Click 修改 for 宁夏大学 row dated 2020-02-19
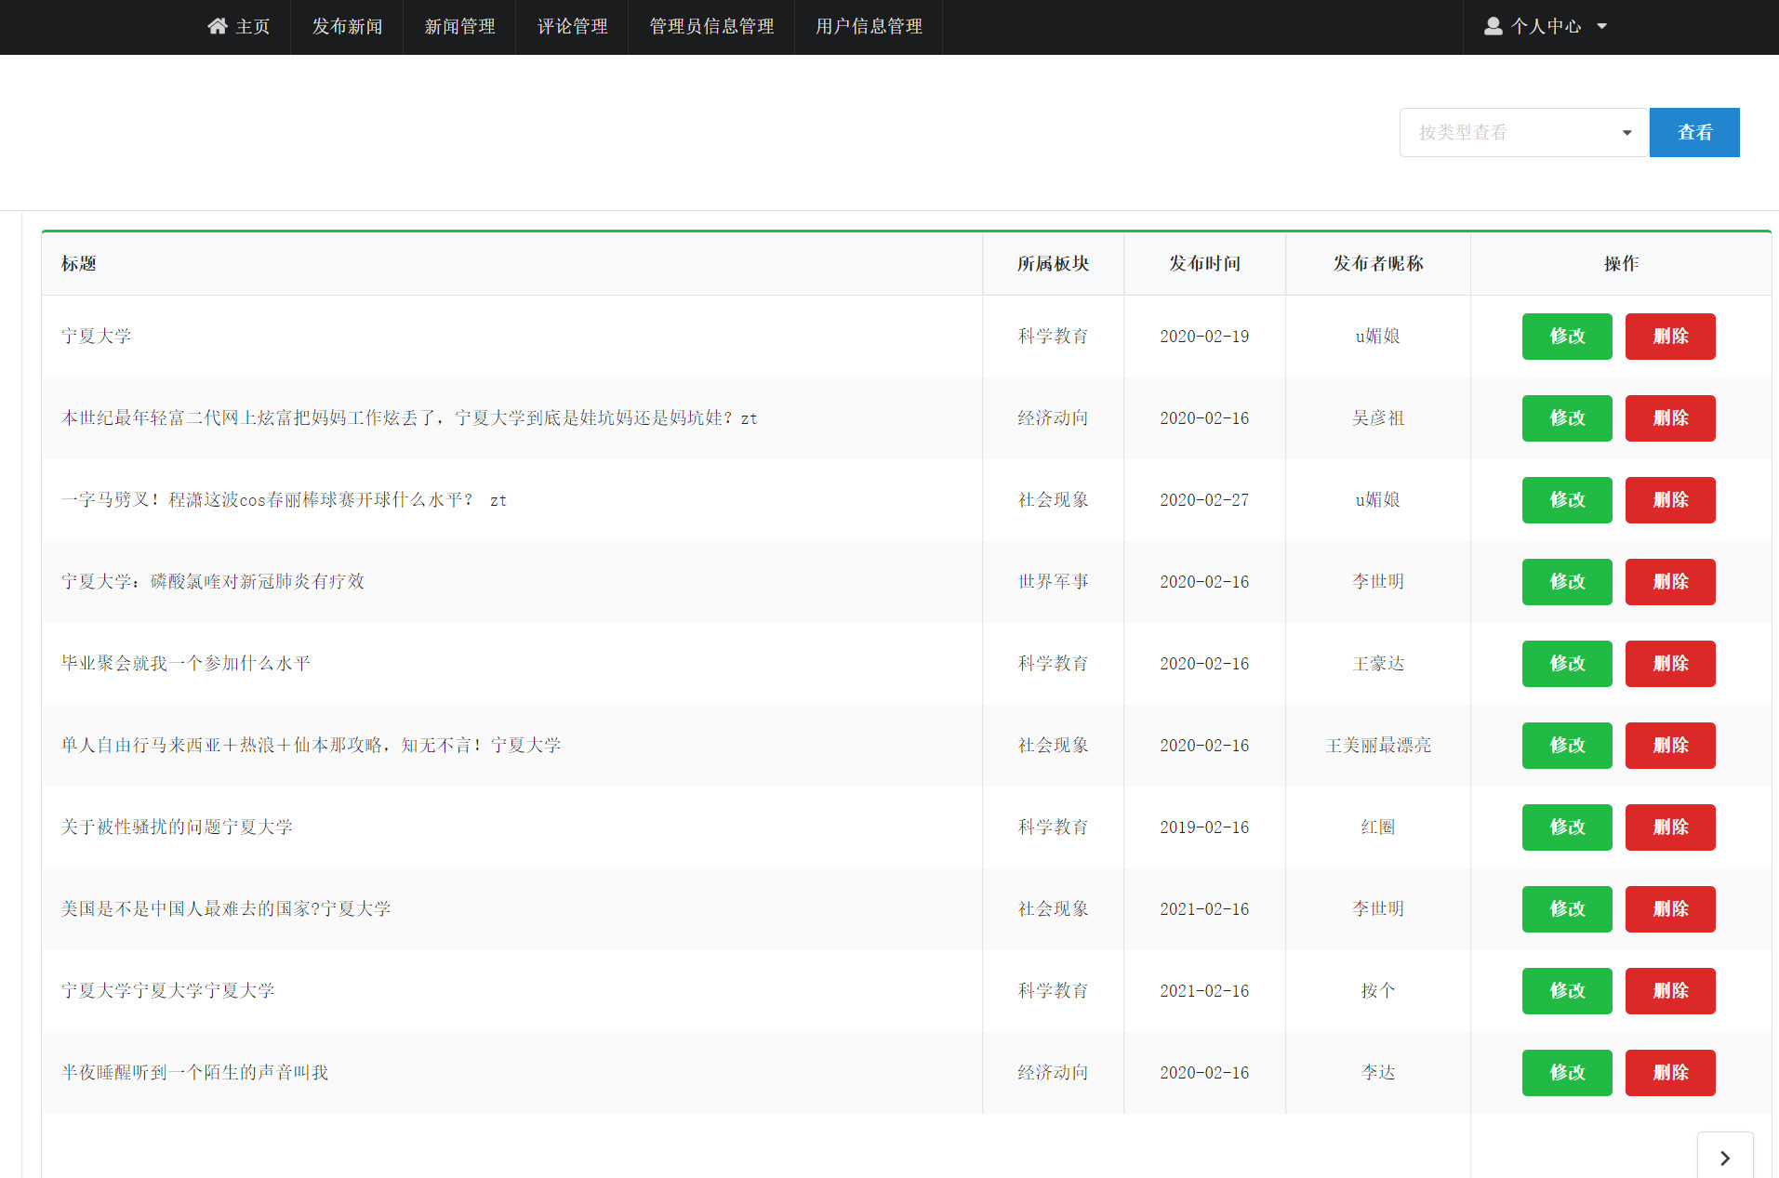 coord(1567,337)
